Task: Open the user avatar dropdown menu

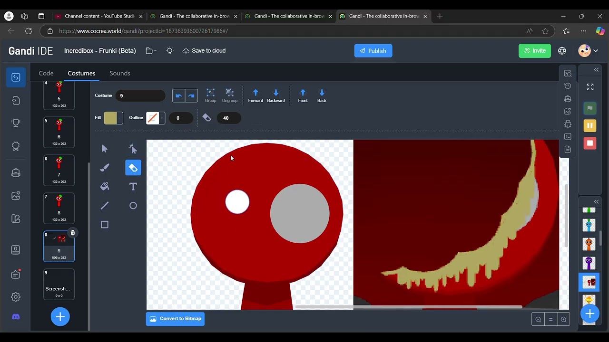Action: tap(588, 51)
